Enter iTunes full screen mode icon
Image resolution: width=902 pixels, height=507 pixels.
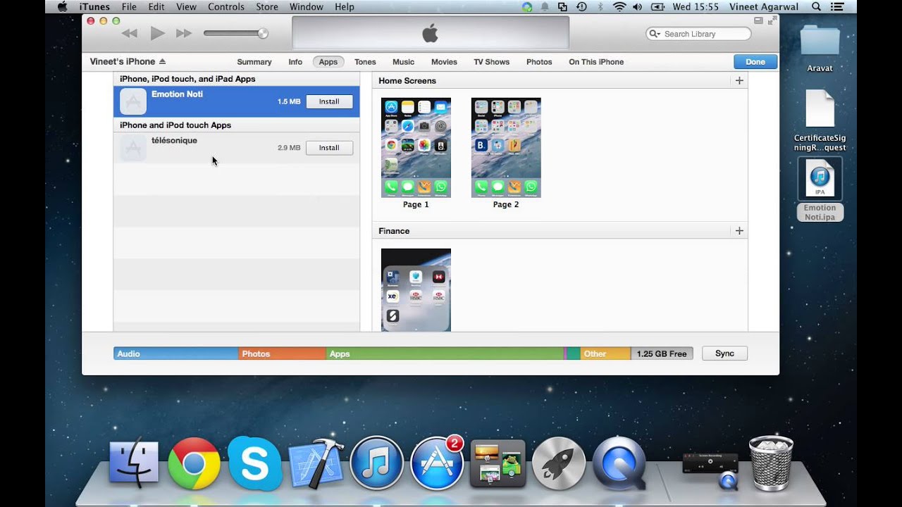[x=772, y=21]
